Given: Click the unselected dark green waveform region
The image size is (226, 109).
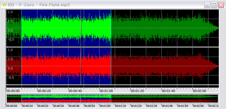Looking at the screenshot, I should pyautogui.click(x=164, y=28).
